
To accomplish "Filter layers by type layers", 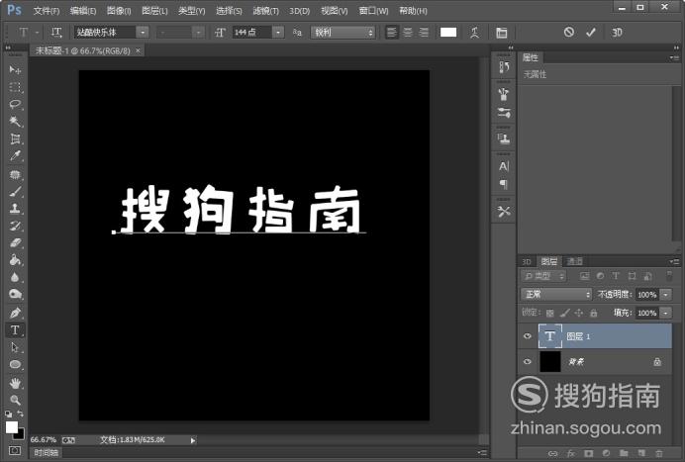I will point(616,276).
